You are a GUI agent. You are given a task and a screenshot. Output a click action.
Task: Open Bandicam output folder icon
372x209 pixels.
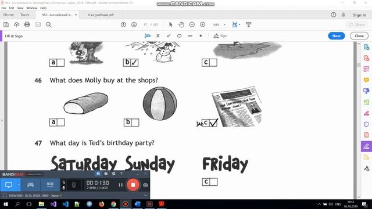pos(106,174)
